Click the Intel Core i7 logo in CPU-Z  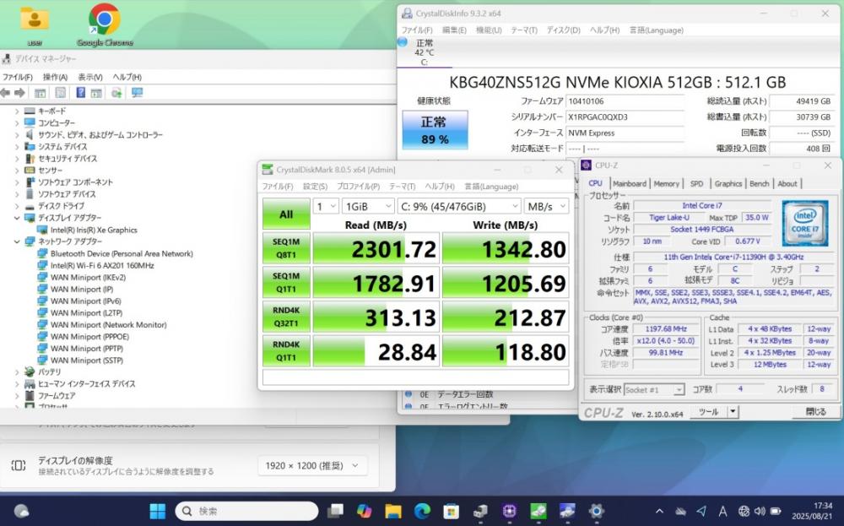804,223
